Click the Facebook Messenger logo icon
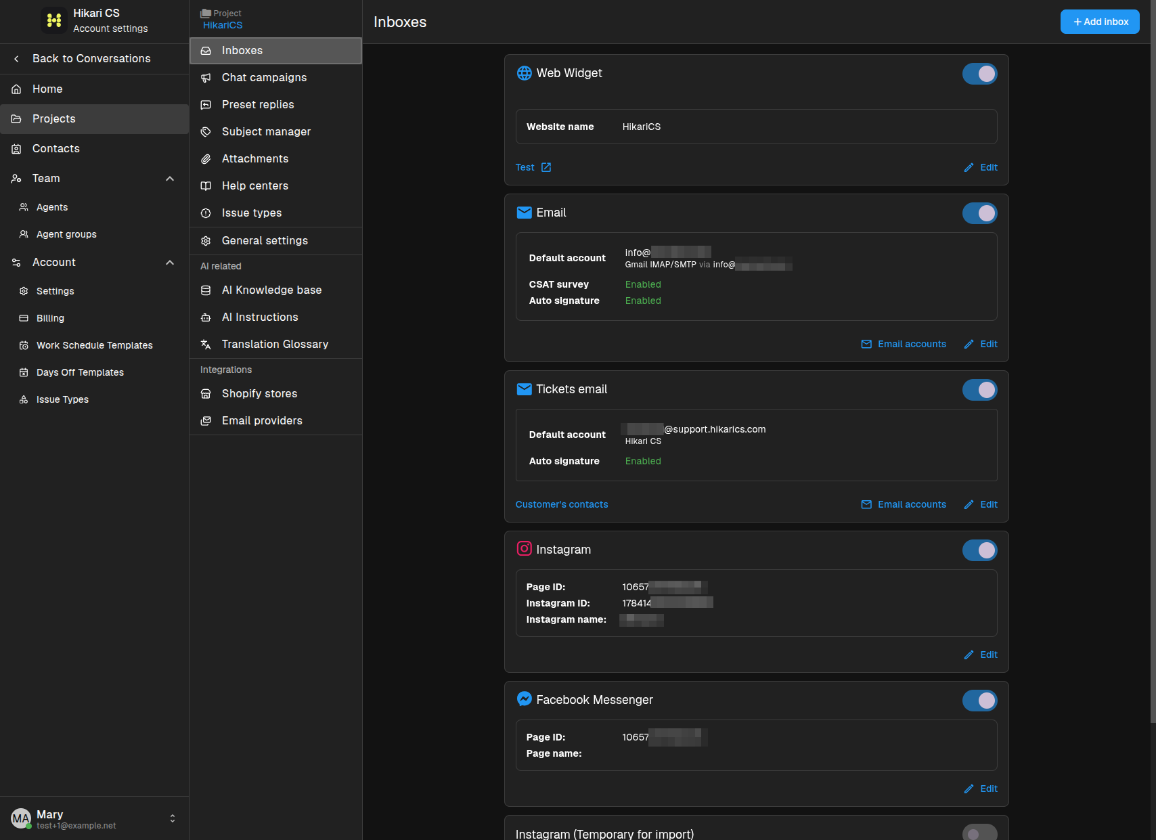 (x=524, y=699)
